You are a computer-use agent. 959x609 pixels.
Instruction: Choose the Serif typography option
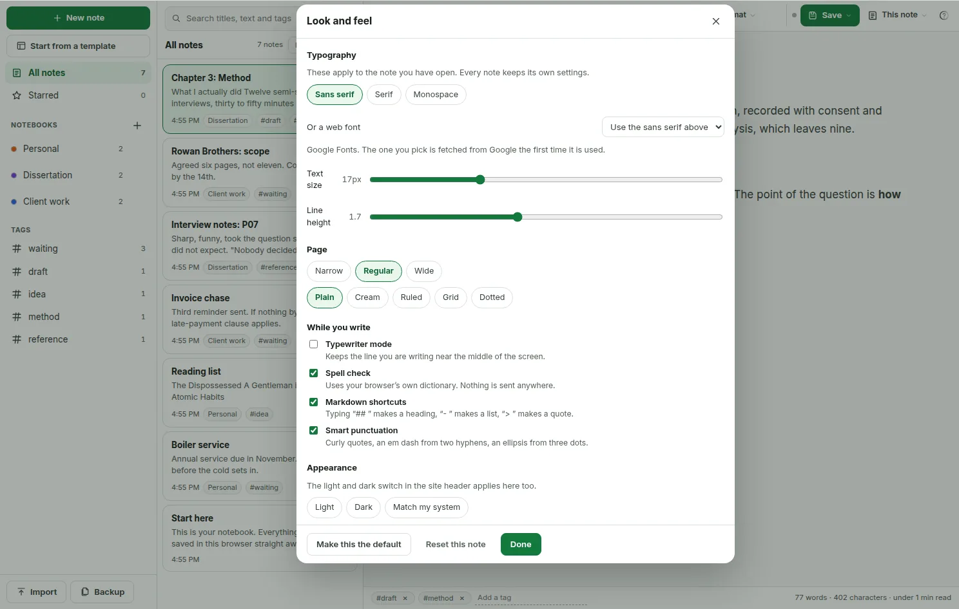click(383, 95)
